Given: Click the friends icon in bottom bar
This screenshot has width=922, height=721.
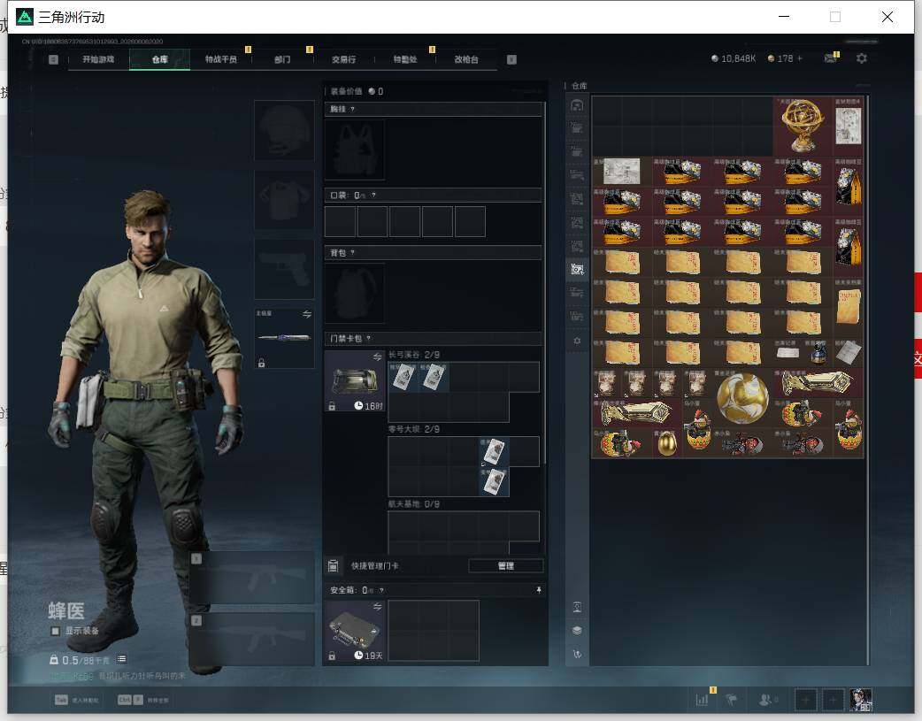Looking at the screenshot, I should [765, 700].
